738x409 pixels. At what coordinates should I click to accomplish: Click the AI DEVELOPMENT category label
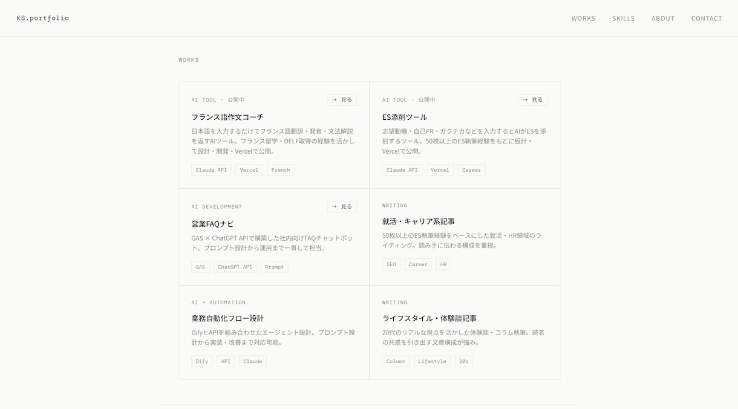(x=217, y=207)
